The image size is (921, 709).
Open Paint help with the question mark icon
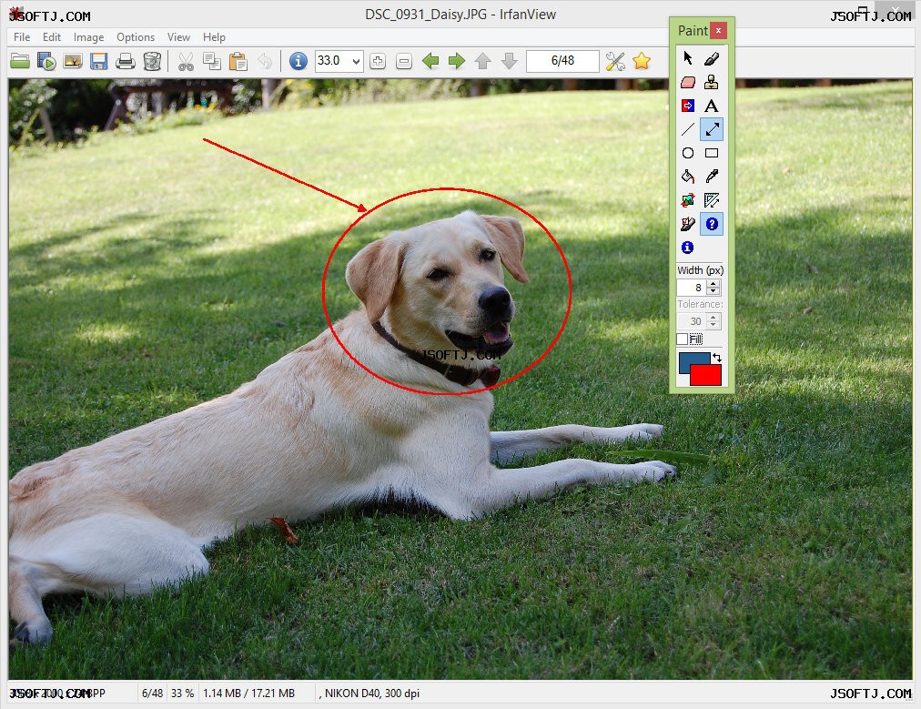(x=712, y=224)
